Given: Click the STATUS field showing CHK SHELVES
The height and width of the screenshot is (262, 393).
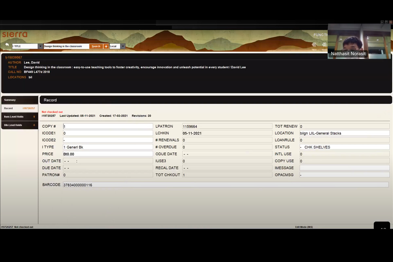Looking at the screenshot, I should [344, 147].
